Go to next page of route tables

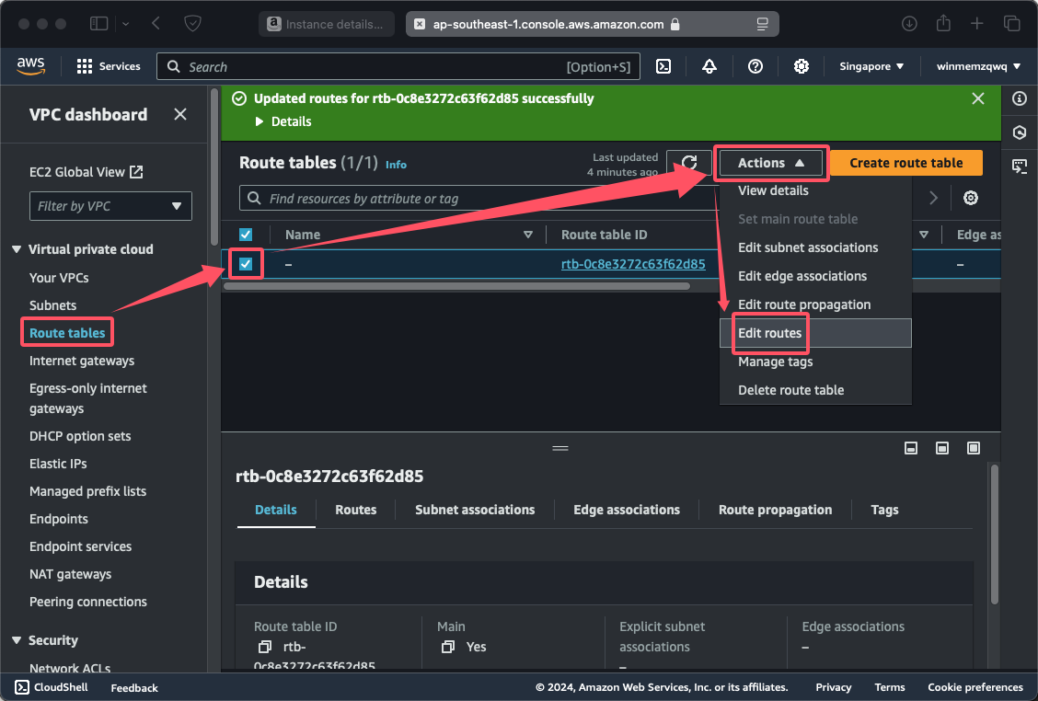(933, 198)
